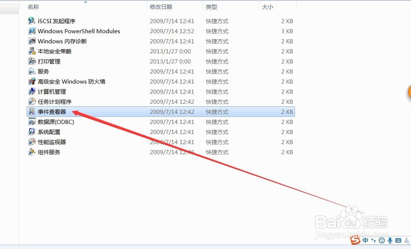The image size is (411, 249).
Task: Select the 服务 gears icon
Action: pyautogui.click(x=32, y=71)
